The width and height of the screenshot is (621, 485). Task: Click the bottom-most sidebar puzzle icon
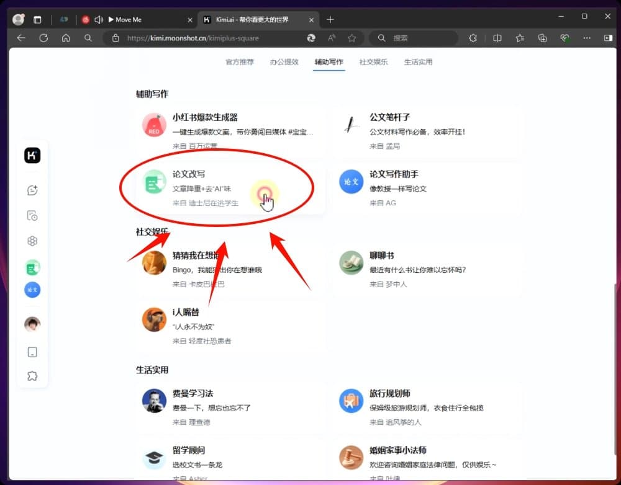(32, 375)
